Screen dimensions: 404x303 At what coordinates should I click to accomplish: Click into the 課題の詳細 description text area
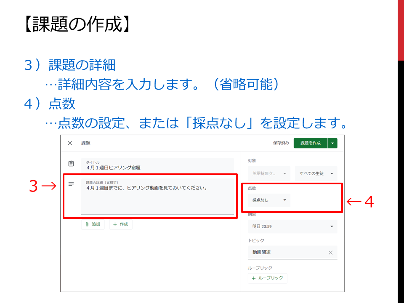[x=157, y=197]
